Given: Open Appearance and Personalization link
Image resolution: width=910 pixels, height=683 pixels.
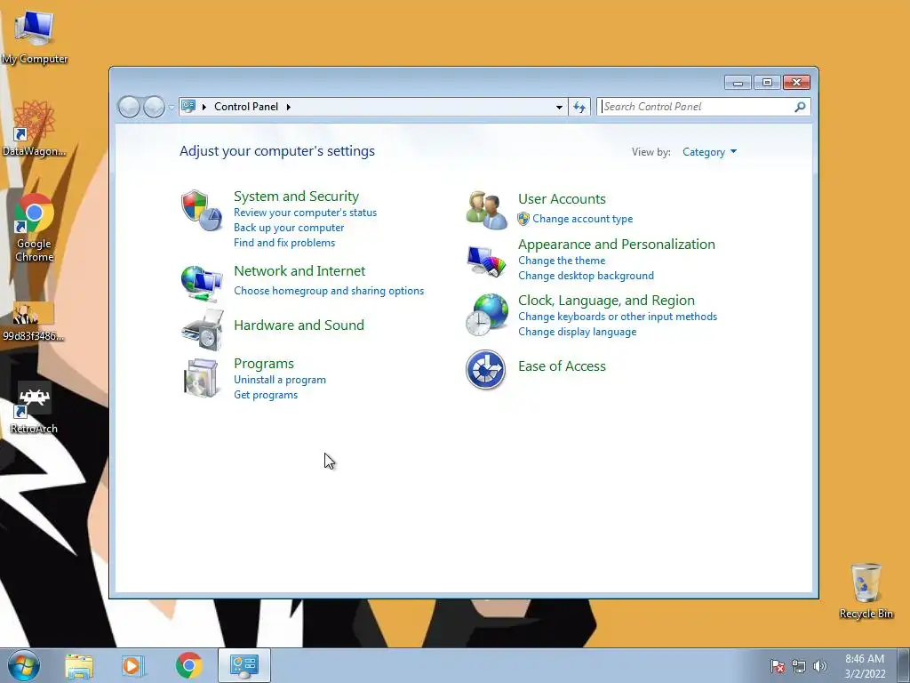Looking at the screenshot, I should 617,245.
